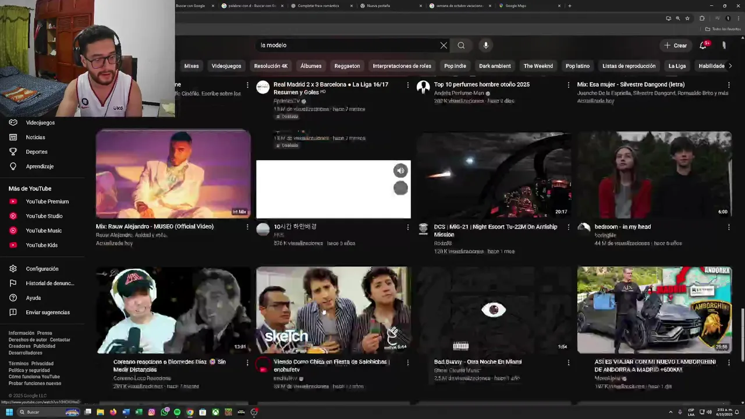The image size is (745, 419).
Task: Play Viendo Como Chica en Fiesta thumbnail
Action: point(334,310)
